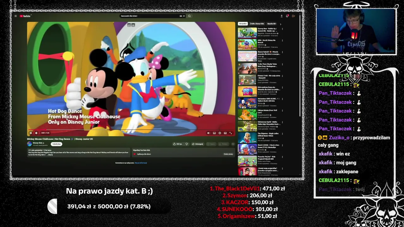Screen dimensions: 404x227
Task: Click the greyed-out Zapisz button
Action: tap(211, 144)
